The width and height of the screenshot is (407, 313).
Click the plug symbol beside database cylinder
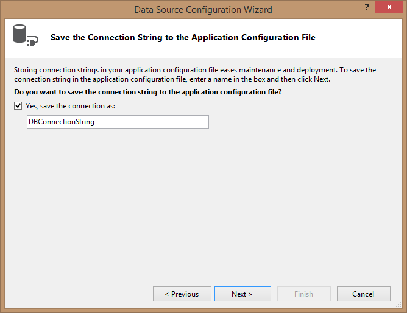coord(32,41)
